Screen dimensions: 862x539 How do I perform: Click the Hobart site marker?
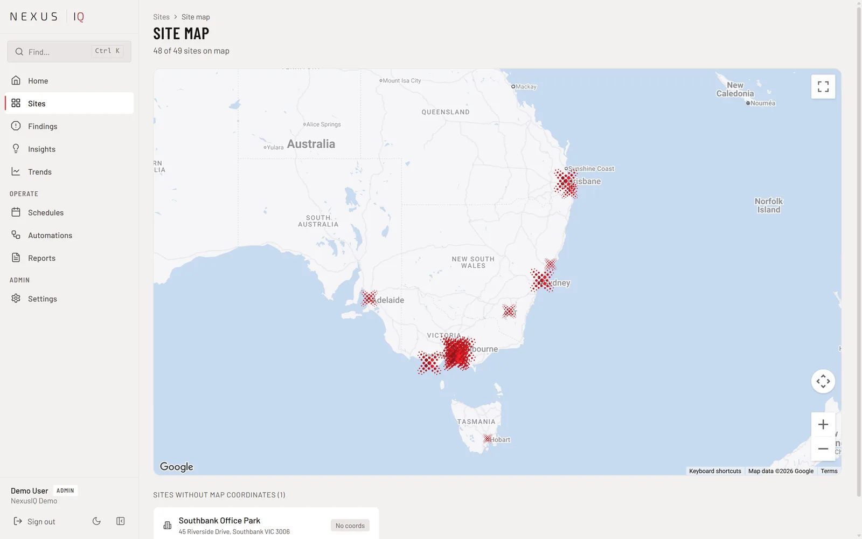(488, 439)
